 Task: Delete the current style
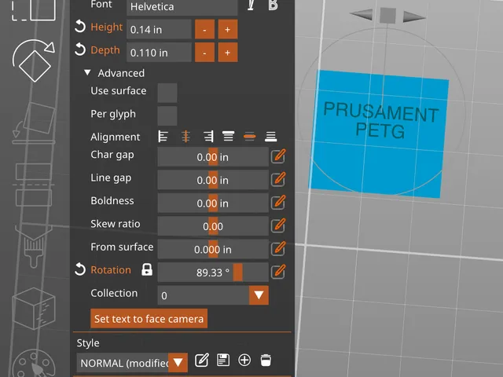click(x=266, y=360)
